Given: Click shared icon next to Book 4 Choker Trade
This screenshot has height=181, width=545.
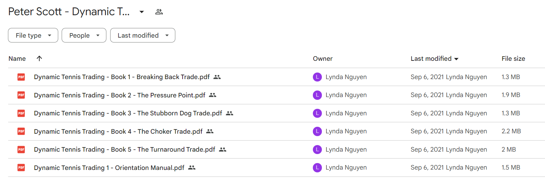Looking at the screenshot, I should (210, 131).
